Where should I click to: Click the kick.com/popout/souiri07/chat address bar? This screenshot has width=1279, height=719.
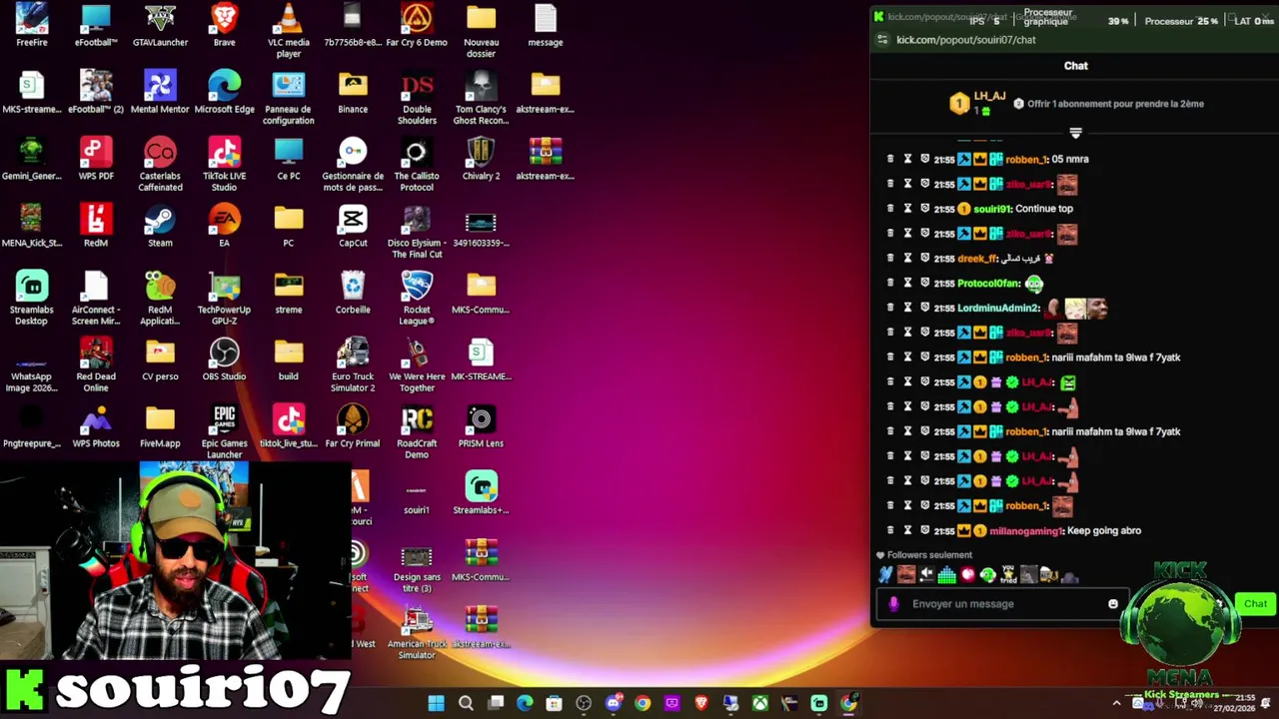pyautogui.click(x=966, y=40)
